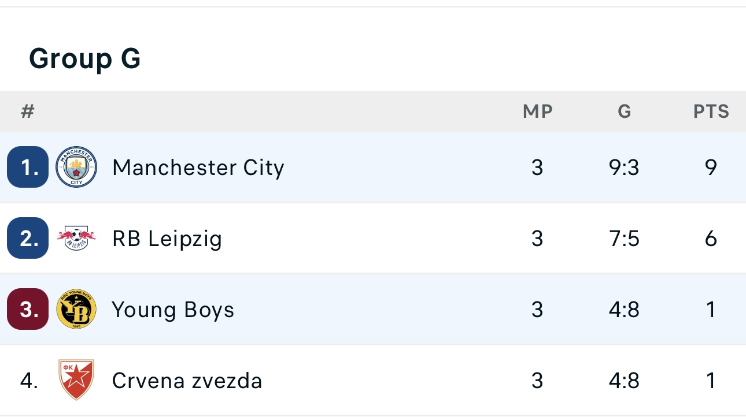Tap the blue rank 2 badge
Screen dimensions: 746x417
28,238
